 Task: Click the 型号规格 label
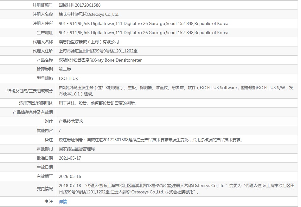(x=45, y=78)
